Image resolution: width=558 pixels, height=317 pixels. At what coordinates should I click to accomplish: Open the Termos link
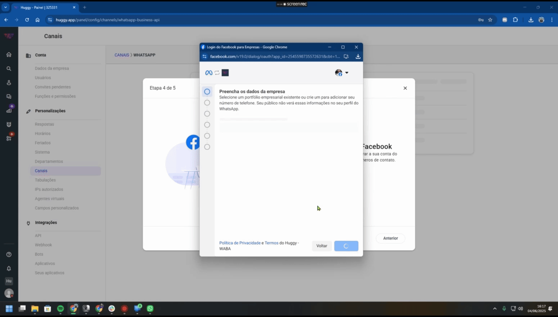click(x=271, y=243)
